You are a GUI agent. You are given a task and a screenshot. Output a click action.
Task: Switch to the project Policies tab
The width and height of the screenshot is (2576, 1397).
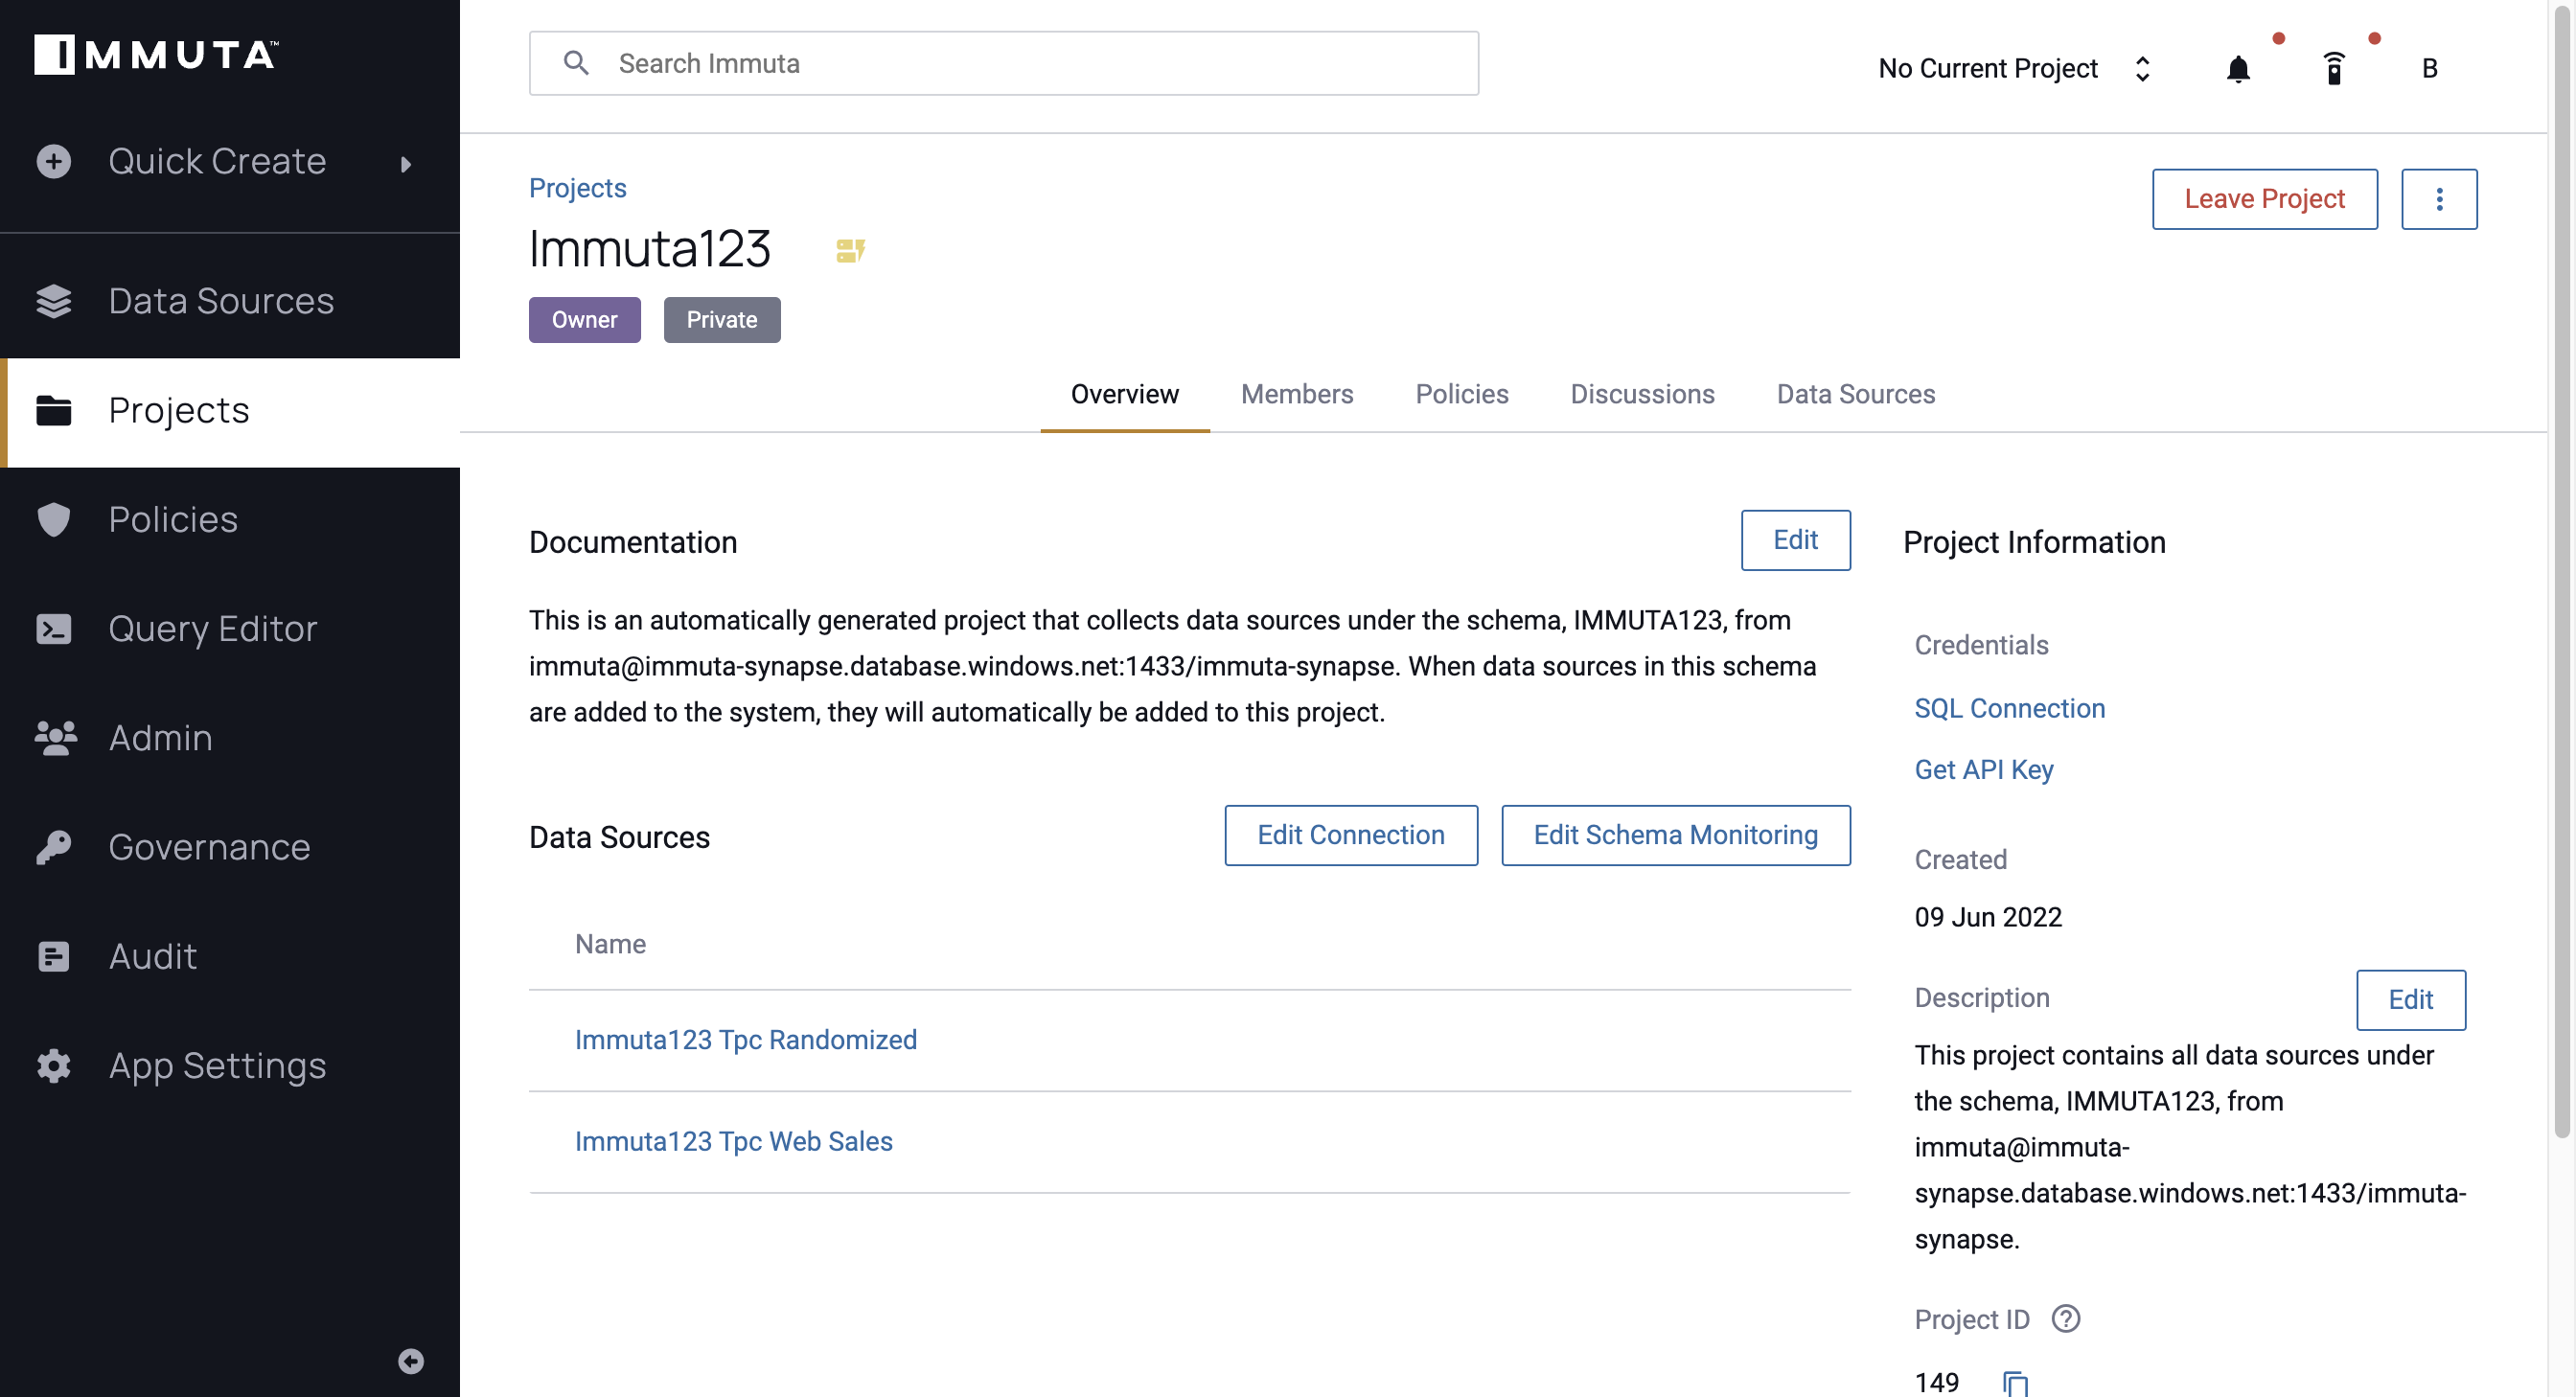pos(1462,395)
